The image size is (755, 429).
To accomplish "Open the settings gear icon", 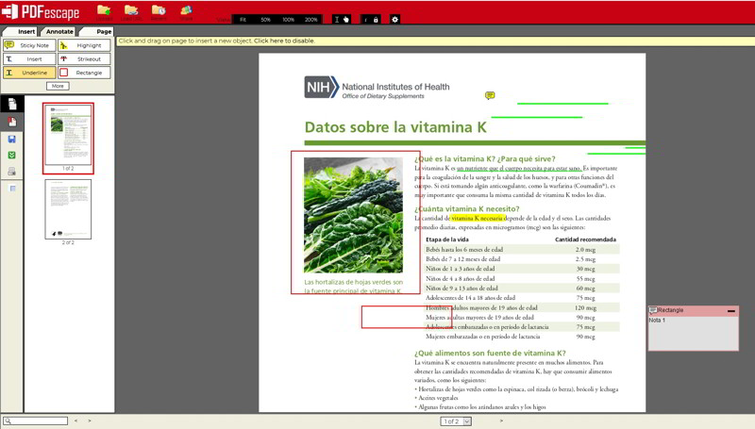I will 394,19.
